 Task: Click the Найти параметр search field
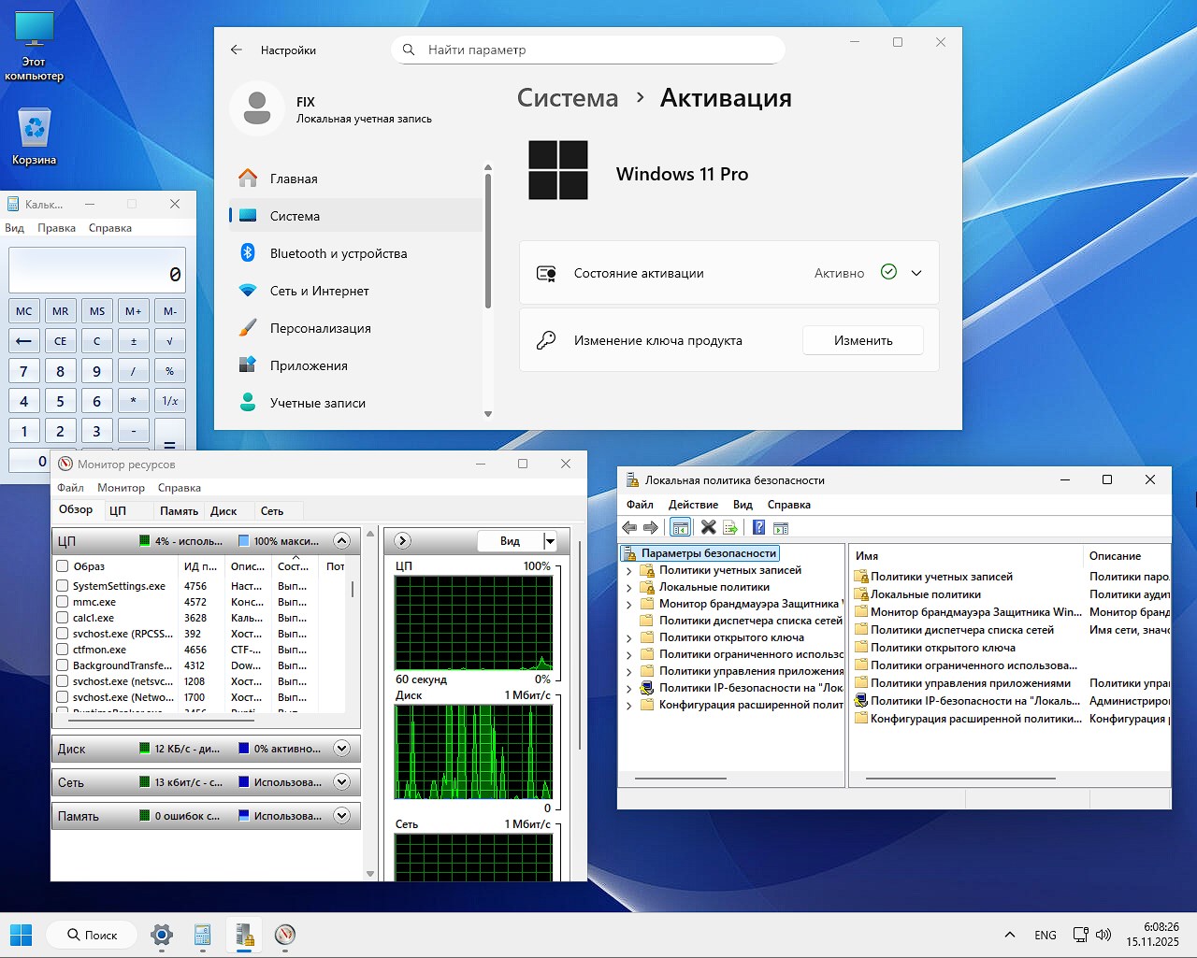tap(587, 50)
